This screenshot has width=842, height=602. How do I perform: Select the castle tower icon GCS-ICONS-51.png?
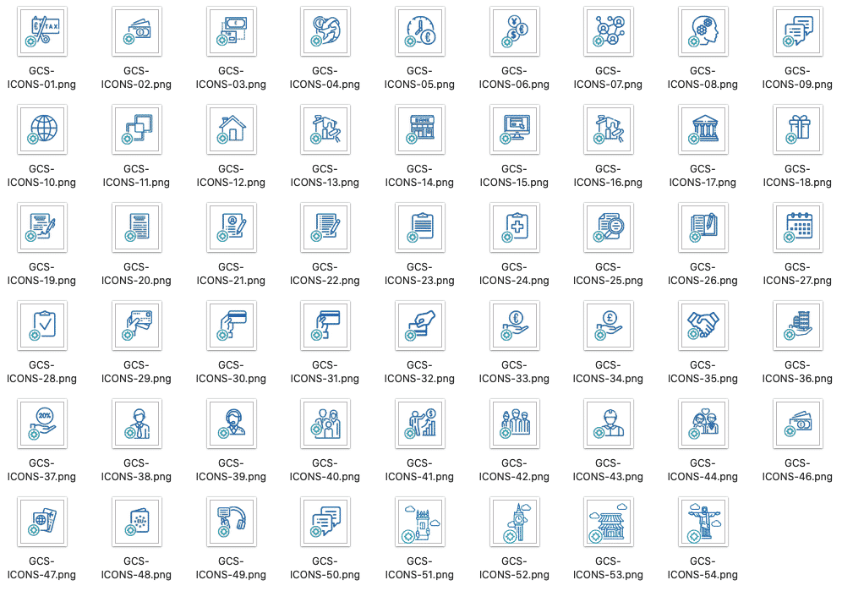coord(420,522)
